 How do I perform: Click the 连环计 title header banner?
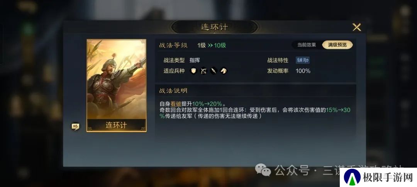(214, 27)
